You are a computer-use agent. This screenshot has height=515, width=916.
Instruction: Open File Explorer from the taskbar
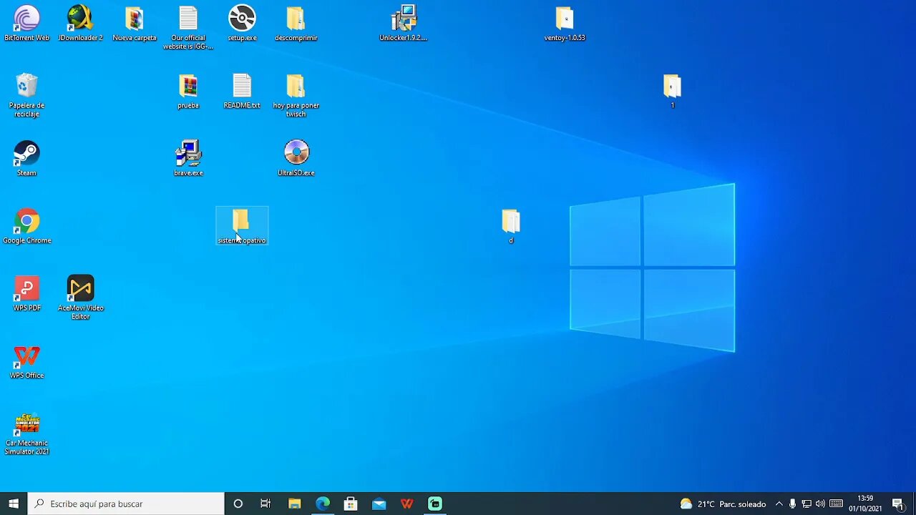point(294,504)
